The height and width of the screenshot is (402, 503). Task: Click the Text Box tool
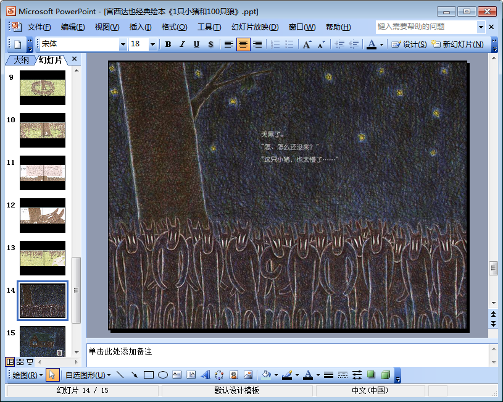pyautogui.click(x=177, y=375)
